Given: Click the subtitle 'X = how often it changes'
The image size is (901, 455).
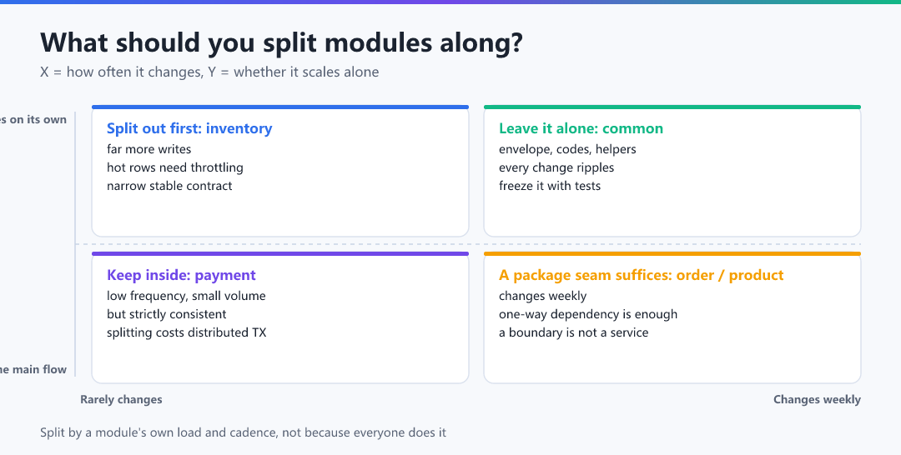Looking at the screenshot, I should click(x=121, y=72).
